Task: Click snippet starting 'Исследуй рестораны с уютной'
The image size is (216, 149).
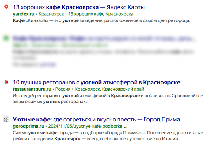Action: coord(108,99)
